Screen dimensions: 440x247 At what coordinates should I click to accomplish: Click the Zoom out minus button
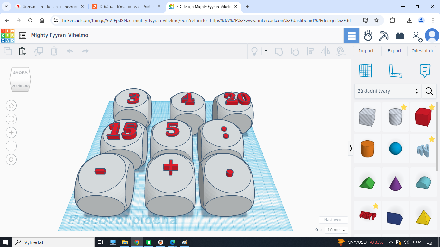coord(11,146)
